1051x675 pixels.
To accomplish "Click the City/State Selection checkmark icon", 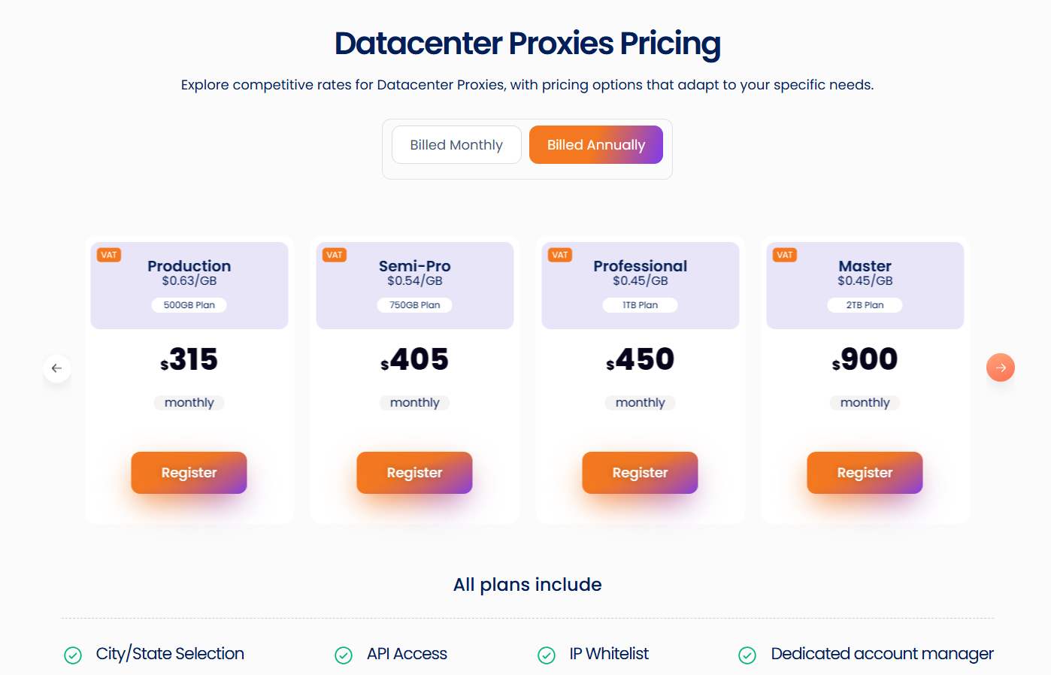I will [73, 655].
